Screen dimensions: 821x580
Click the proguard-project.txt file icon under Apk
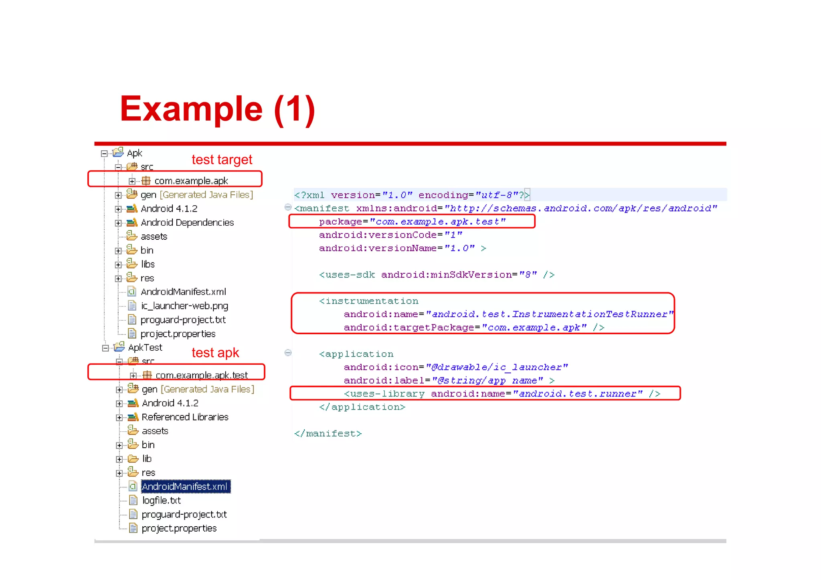tap(132, 319)
